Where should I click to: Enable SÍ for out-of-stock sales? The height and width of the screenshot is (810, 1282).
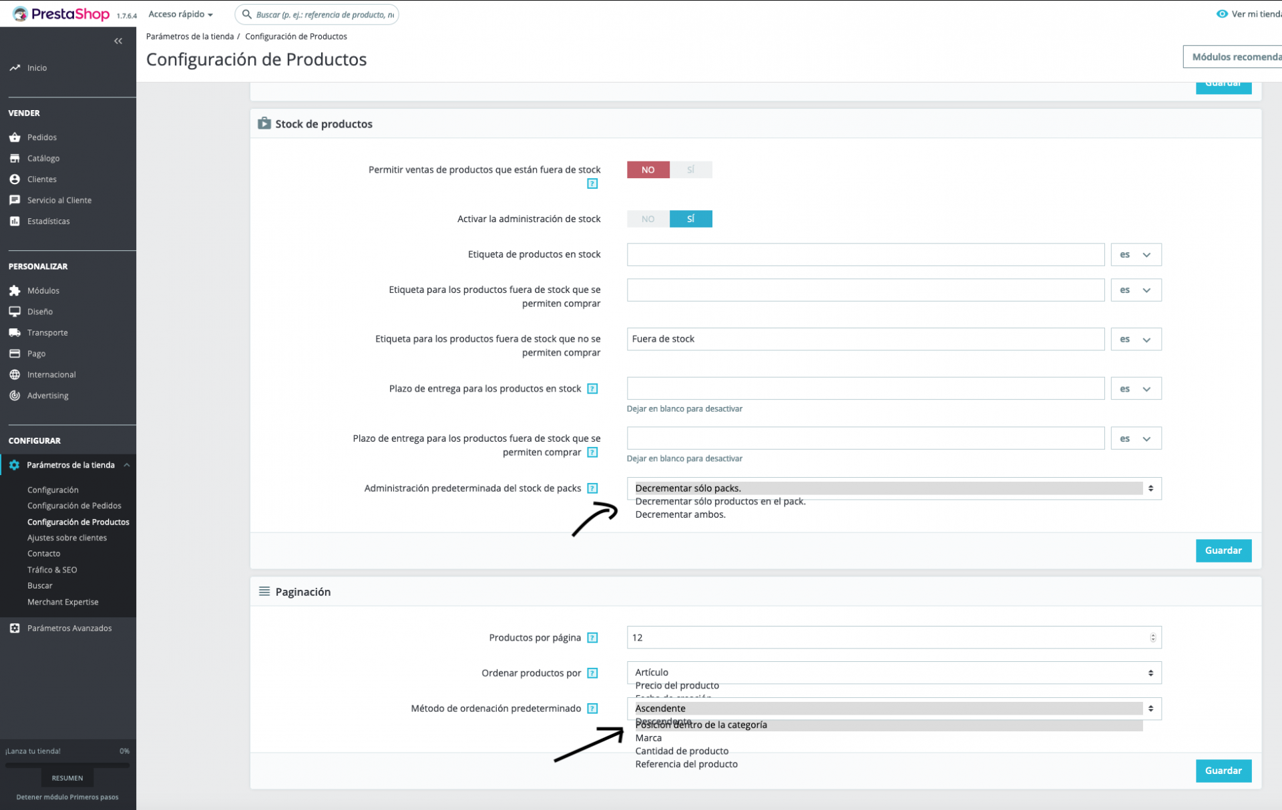point(690,170)
